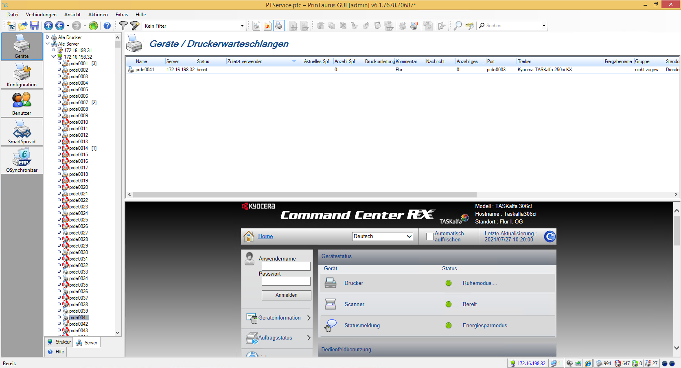This screenshot has width=681, height=368.
Task: Follow the Home link in Command Center
Action: point(265,237)
